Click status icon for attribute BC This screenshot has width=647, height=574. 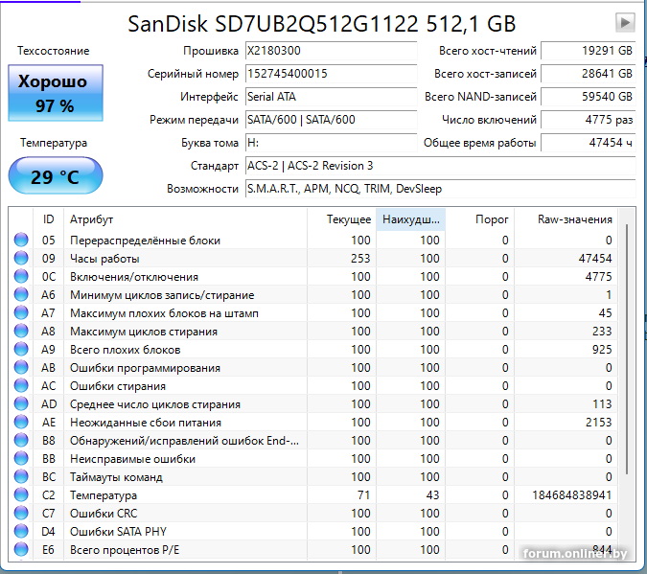pos(21,476)
